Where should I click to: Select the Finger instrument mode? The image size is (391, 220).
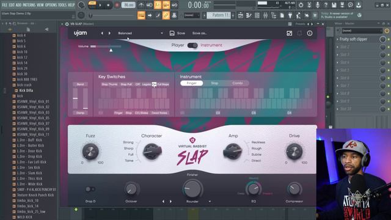(x=191, y=83)
